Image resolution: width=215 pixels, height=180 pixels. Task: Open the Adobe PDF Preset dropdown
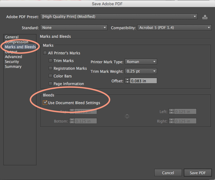point(119,17)
